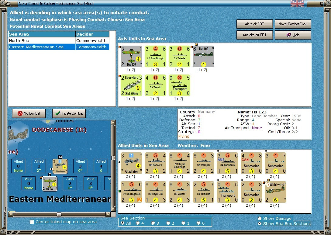Select the BB Valiant battleship counter
This screenshot has width=331, height=235.
179,192
